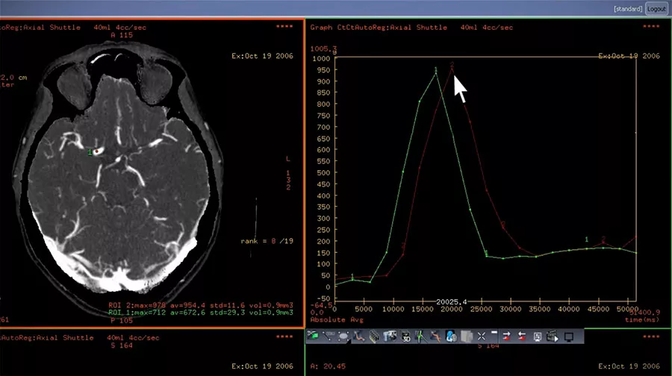This screenshot has height=376, width=672.
Task: Click the ROI 2 statistics text line
Action: point(201,305)
